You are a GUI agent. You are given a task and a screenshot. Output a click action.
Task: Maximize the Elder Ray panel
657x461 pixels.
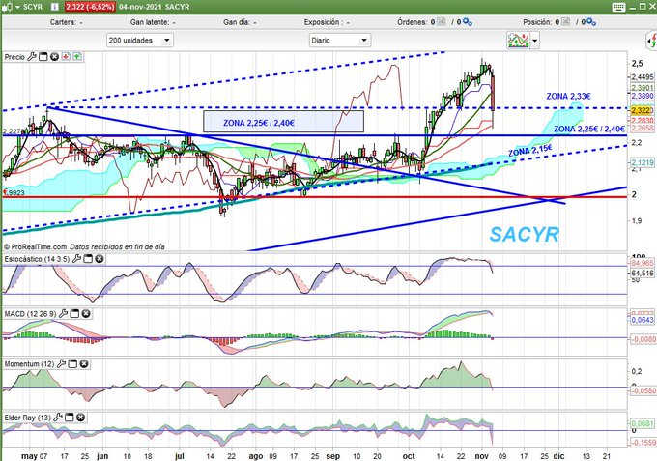pos(70,417)
